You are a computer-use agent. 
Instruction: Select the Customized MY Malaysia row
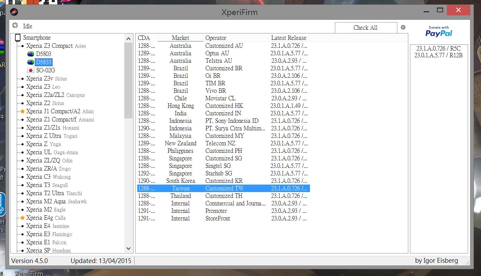pos(223,136)
